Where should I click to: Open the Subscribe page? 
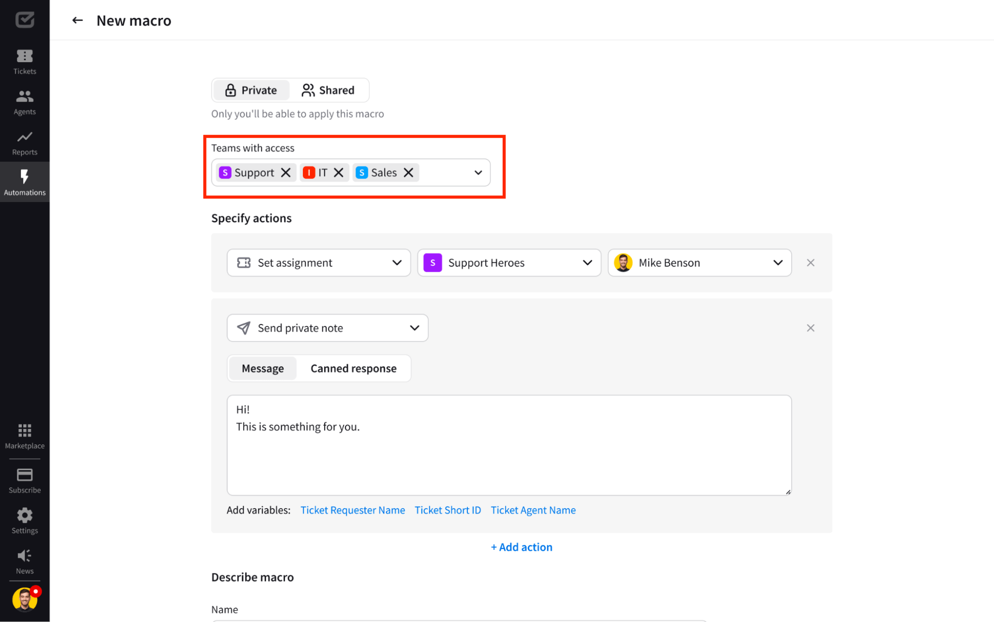point(24,481)
